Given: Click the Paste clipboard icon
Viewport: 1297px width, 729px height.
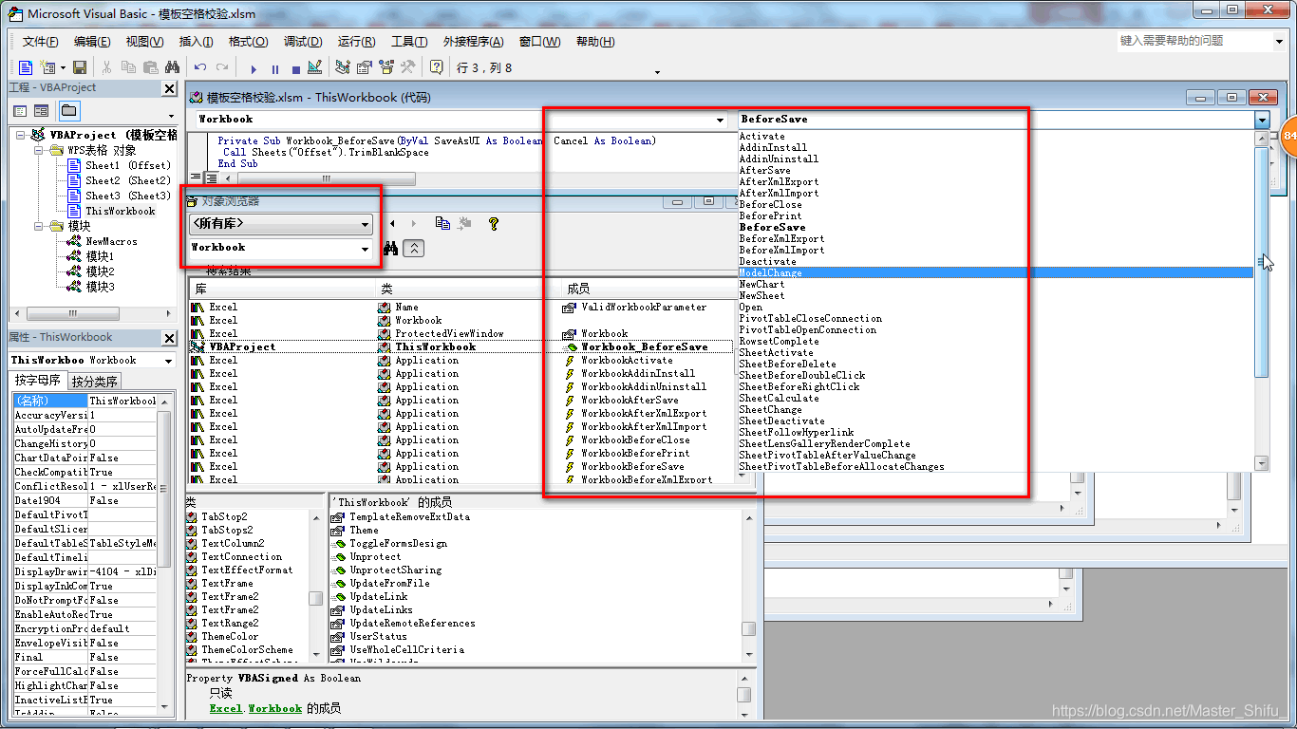Looking at the screenshot, I should tap(150, 67).
